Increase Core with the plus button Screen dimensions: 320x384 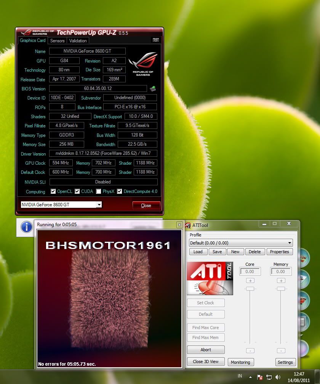pos(250,281)
